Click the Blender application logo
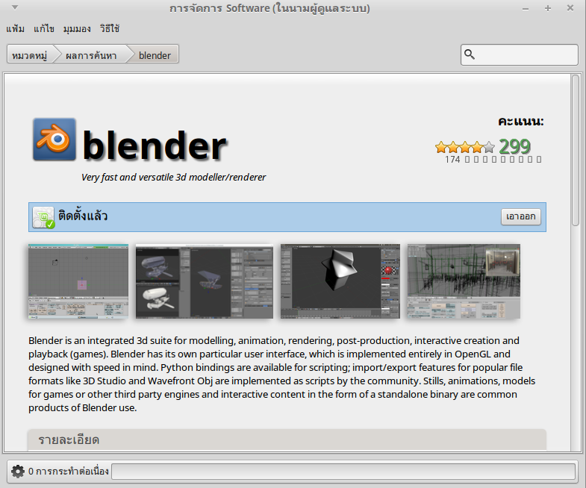Image resolution: width=586 pixels, height=488 pixels. (x=54, y=140)
